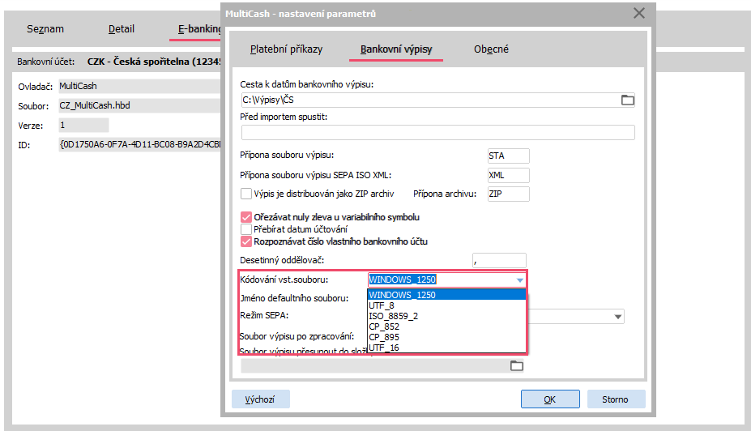Open folder browser for statement data path
The image size is (751, 431).
click(x=627, y=100)
